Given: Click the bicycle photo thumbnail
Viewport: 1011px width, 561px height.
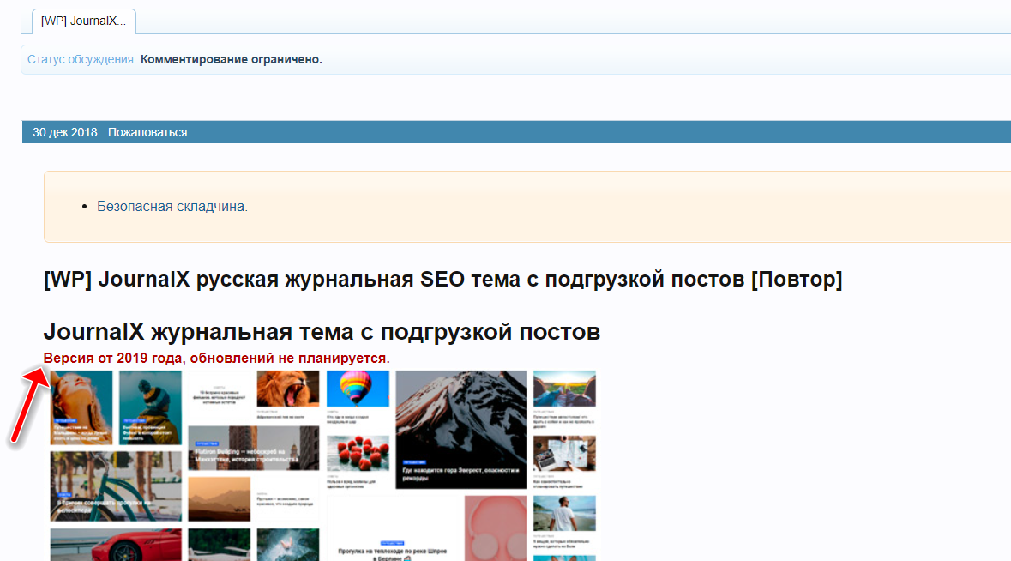Looking at the screenshot, I should [116, 486].
